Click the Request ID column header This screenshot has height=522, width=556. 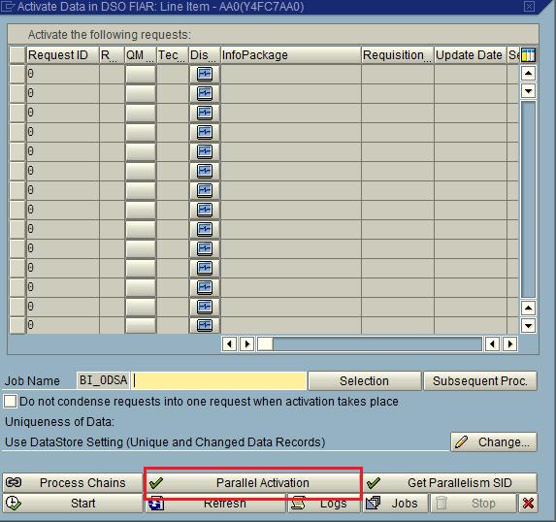[x=63, y=55]
